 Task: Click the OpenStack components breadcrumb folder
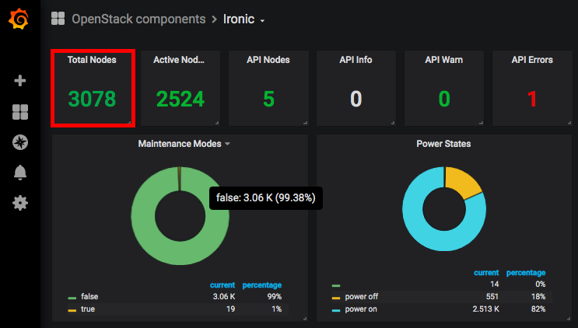pos(138,19)
